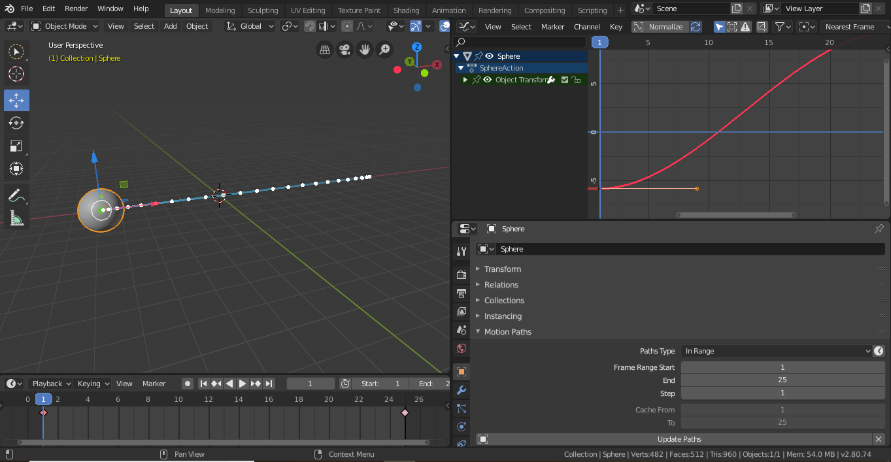Uncheck the Object Transforms modifier checkbox

pos(565,80)
